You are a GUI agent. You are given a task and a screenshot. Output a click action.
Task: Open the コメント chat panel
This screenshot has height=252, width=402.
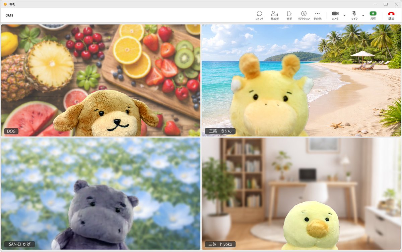pos(259,15)
